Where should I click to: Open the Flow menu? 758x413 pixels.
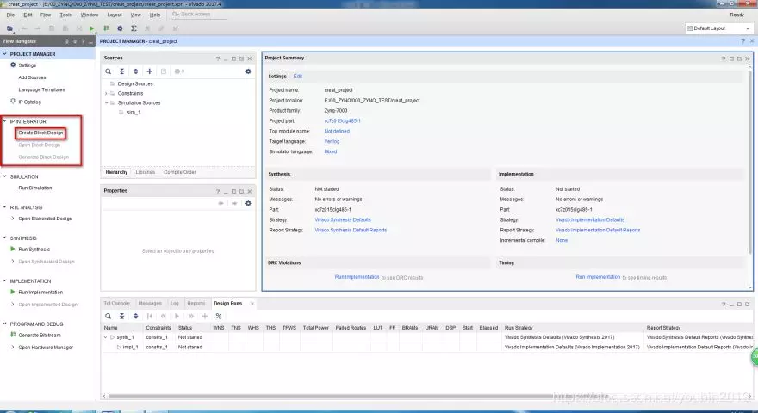tap(46, 15)
